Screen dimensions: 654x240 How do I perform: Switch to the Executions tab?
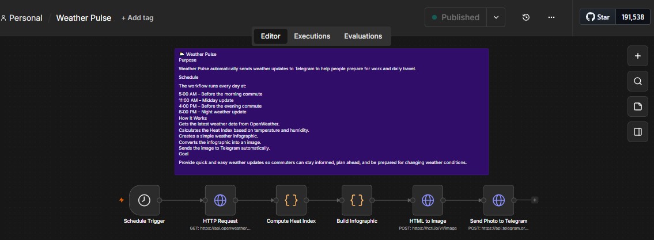click(x=312, y=36)
